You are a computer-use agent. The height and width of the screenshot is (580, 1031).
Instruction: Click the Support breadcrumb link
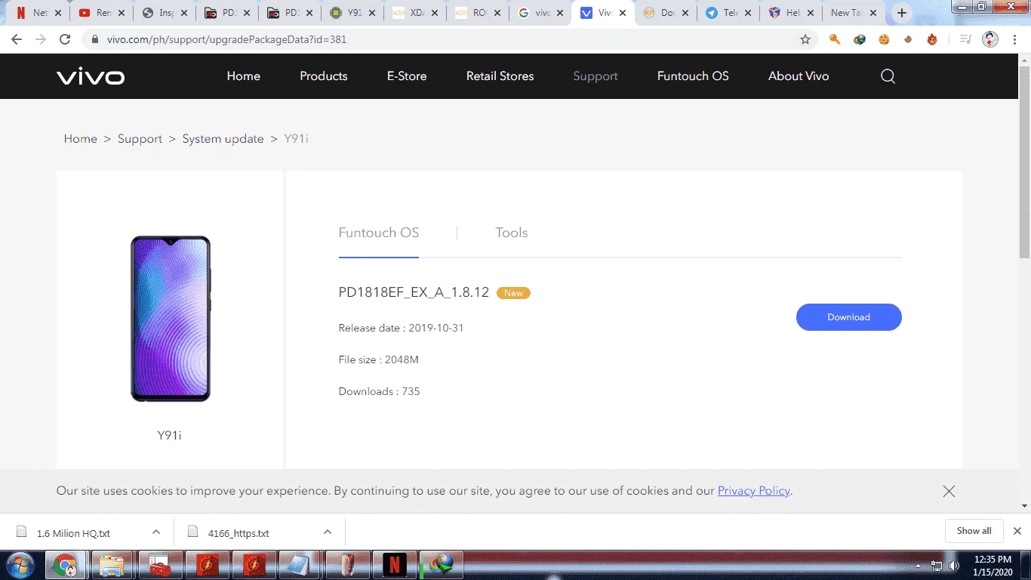[140, 139]
